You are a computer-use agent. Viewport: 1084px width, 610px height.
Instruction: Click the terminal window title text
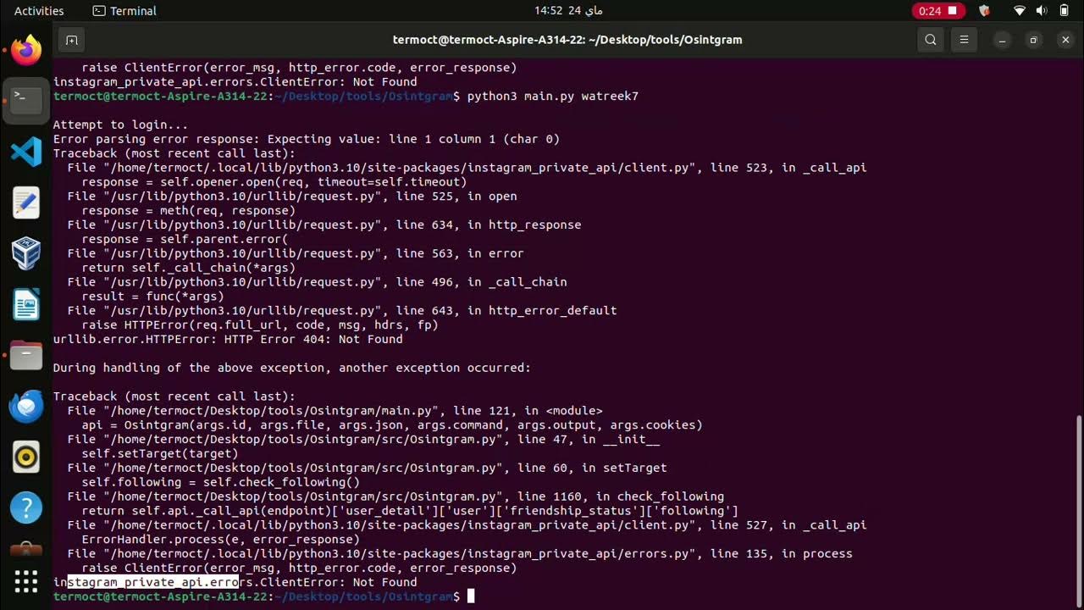pyautogui.click(x=567, y=40)
